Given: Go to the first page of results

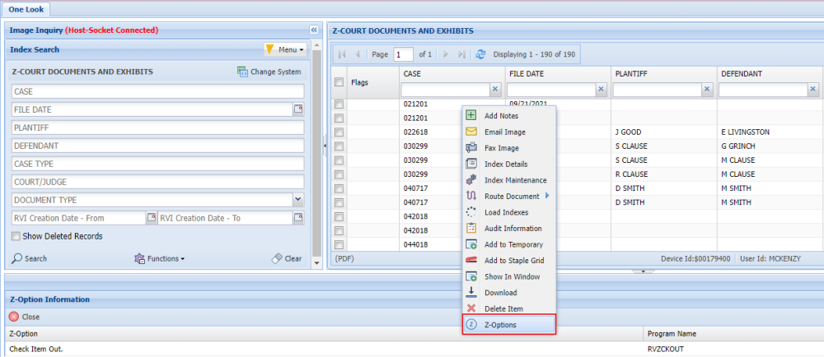Looking at the screenshot, I should tap(342, 54).
